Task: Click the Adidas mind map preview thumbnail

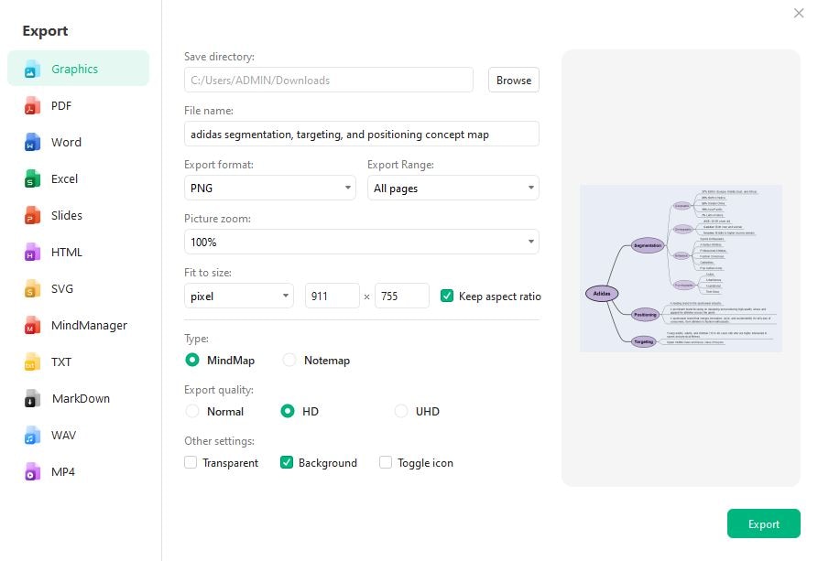Action: click(681, 268)
